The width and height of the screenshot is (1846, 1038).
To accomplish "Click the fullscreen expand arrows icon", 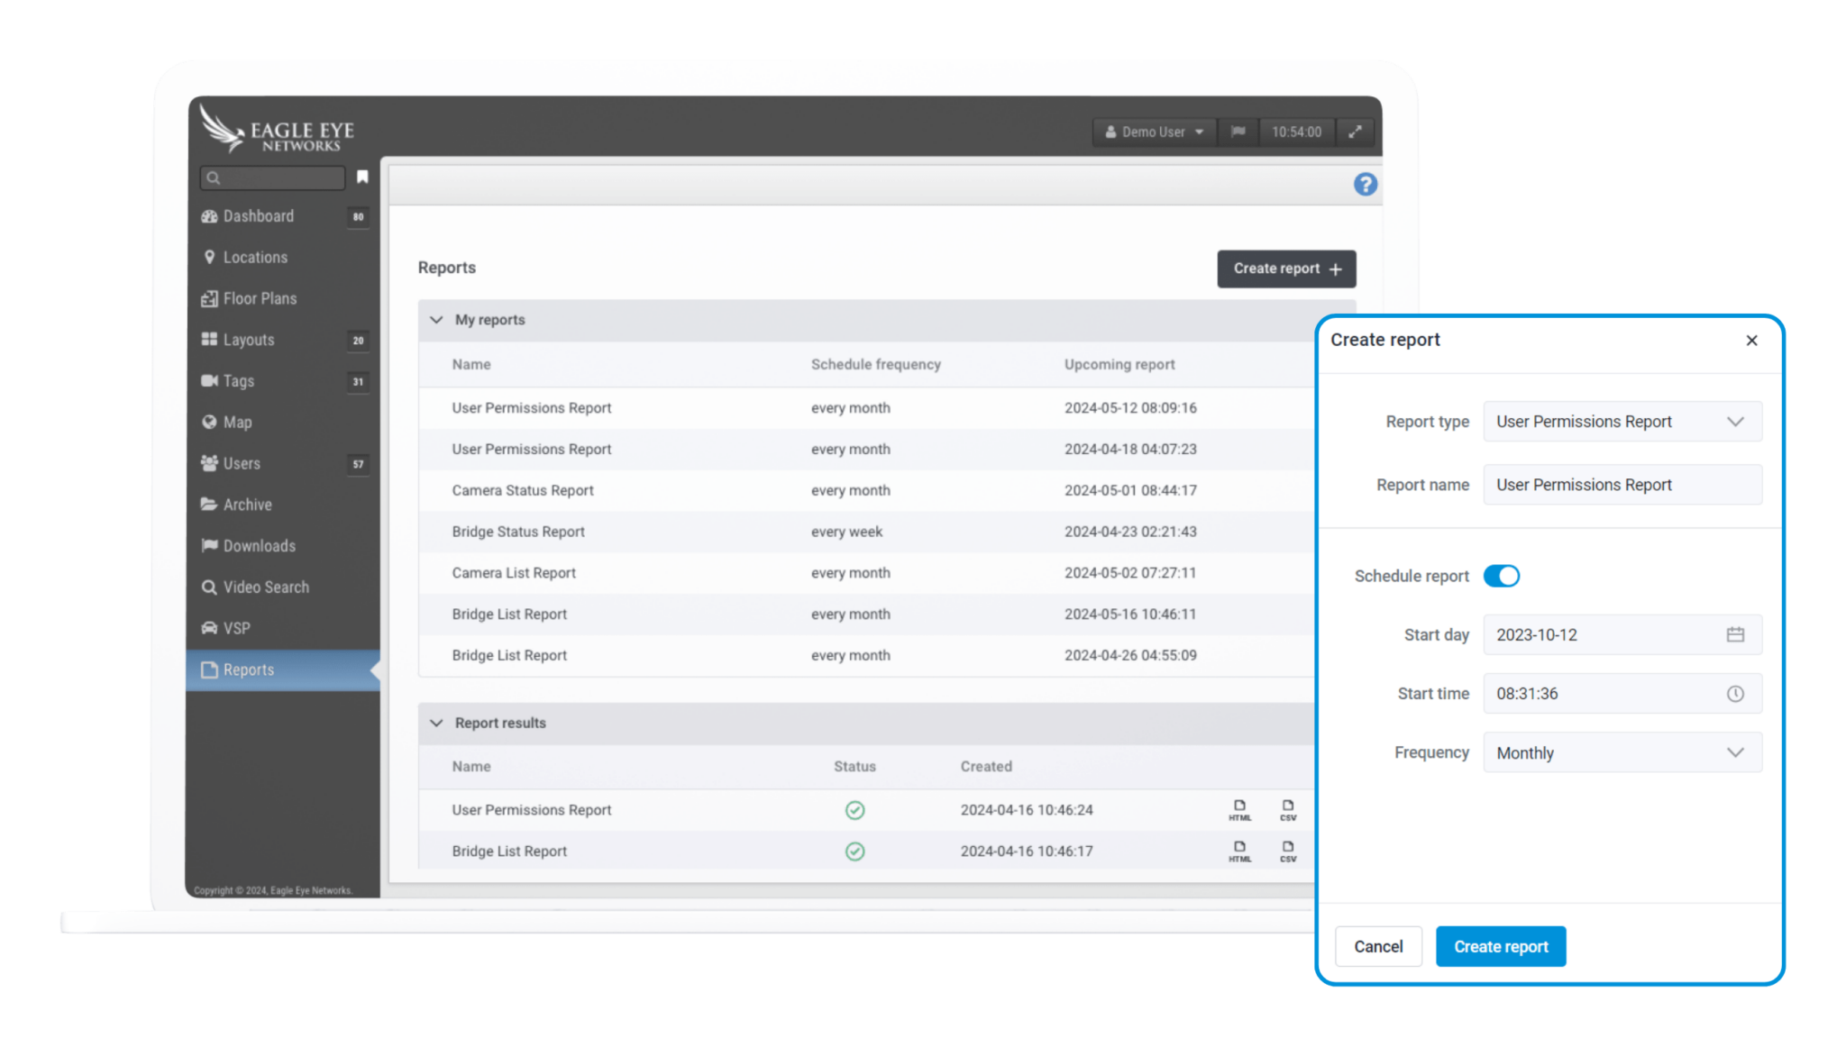I will coord(1355,132).
